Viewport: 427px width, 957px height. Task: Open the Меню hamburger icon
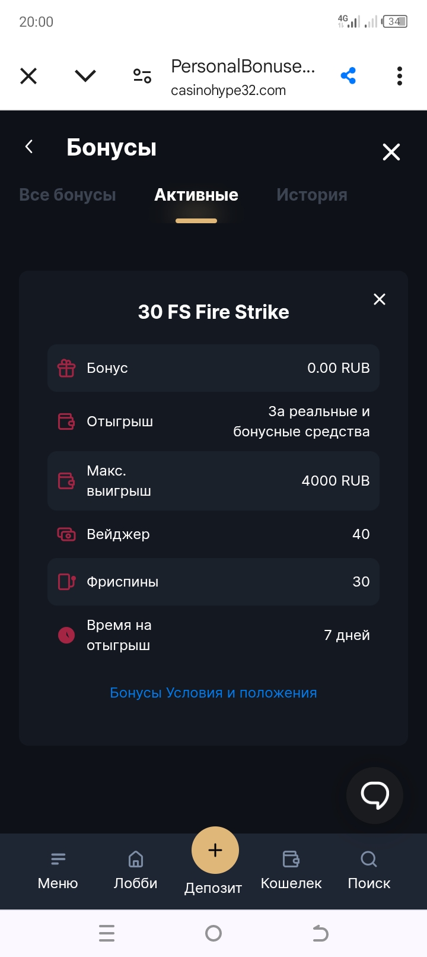(x=58, y=859)
